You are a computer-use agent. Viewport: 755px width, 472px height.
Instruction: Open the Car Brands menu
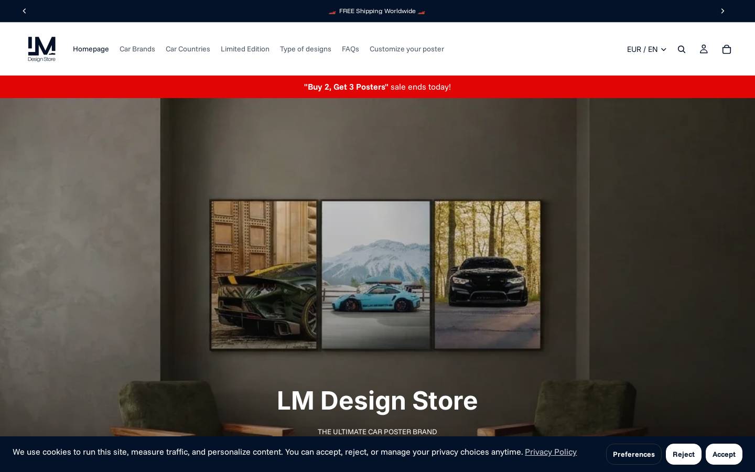coord(137,49)
